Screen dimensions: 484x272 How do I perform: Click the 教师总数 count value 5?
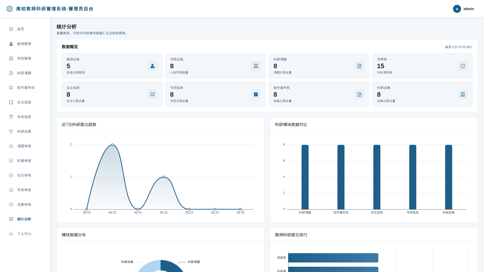coord(68,66)
